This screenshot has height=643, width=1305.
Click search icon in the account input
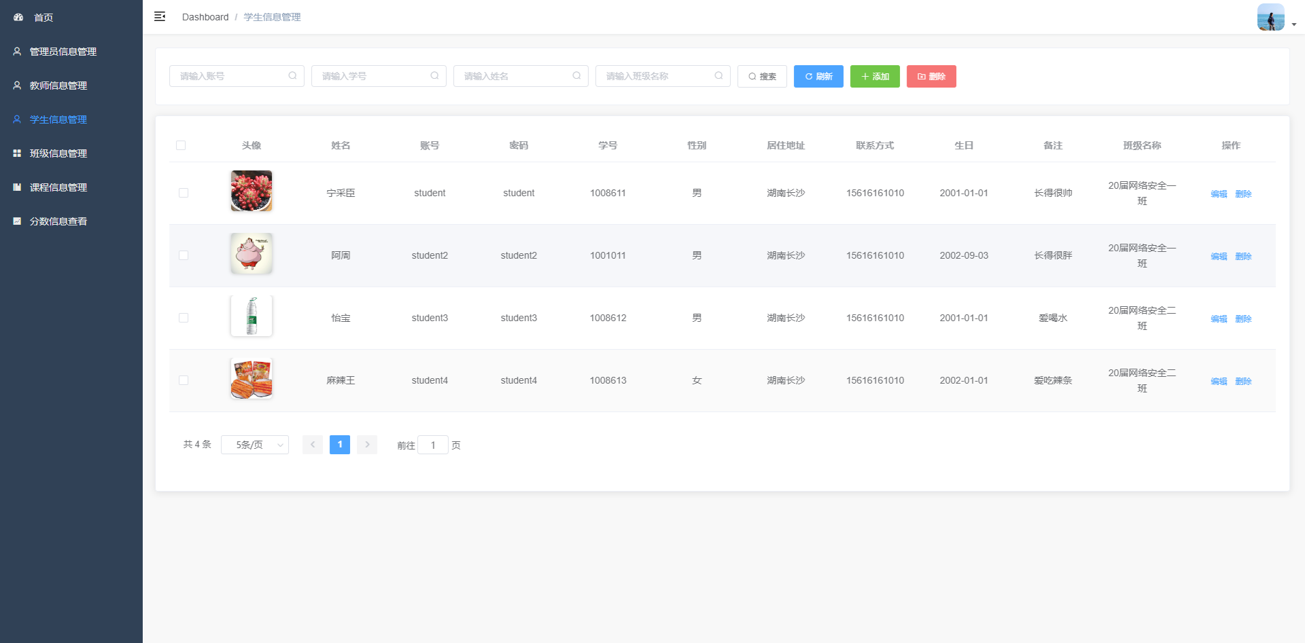tap(292, 76)
